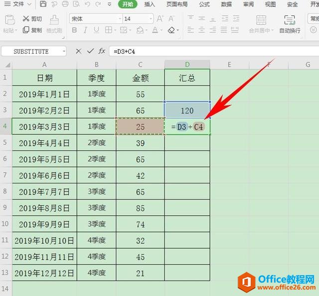Click the distributed alignment icon
Image resolution: width=319 pixels, height=296 pixels.
tap(235, 30)
